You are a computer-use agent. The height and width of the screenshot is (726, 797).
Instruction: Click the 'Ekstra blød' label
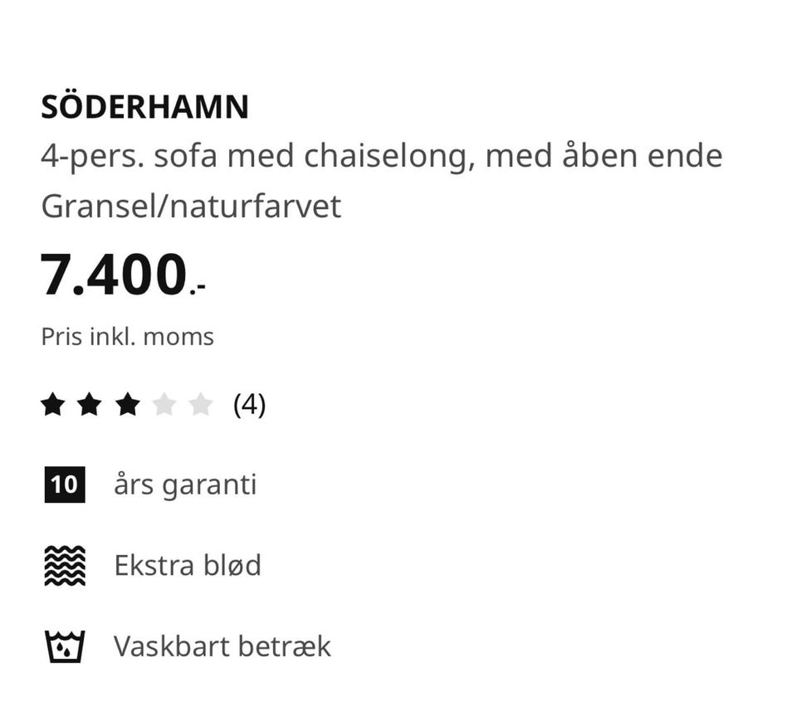188,566
